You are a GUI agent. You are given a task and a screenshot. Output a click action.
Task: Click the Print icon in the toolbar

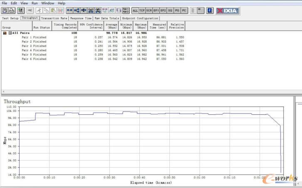coord(12,10)
